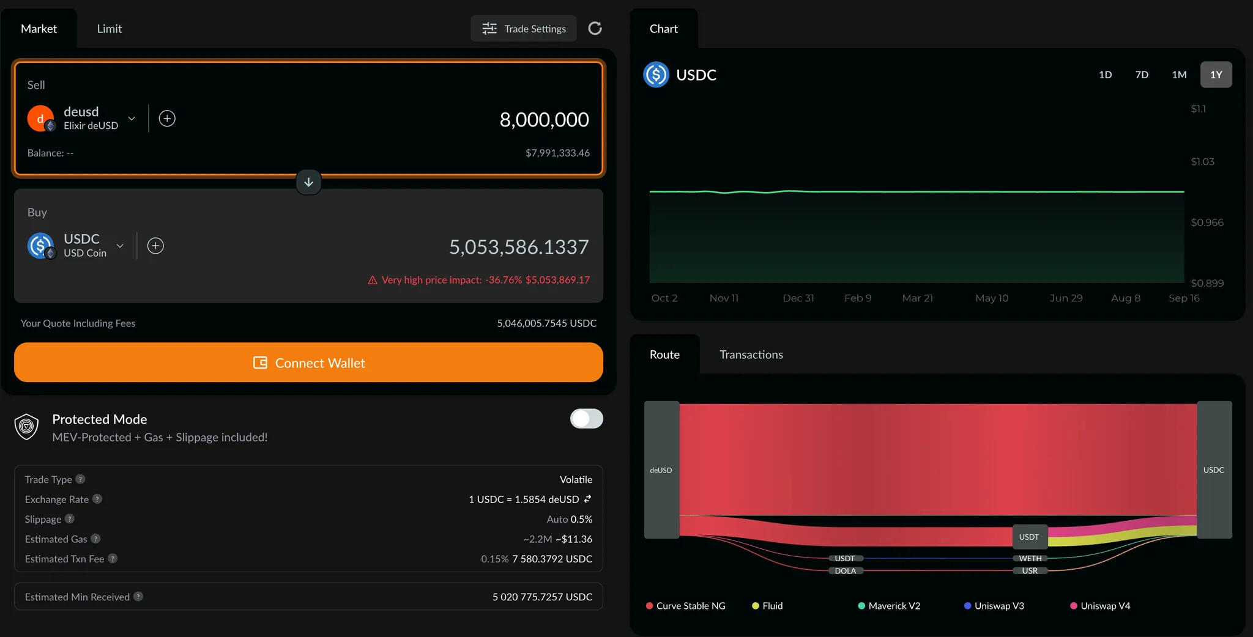
Task: Flip the exchange rate direction icon
Action: click(x=587, y=499)
